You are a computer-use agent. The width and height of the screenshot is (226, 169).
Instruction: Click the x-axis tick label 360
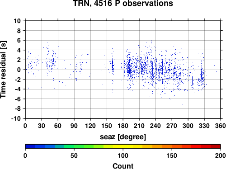[x=221, y=126]
